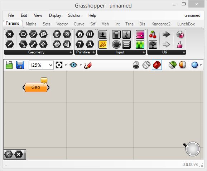Switch to the Kangaroo2 tab
The image size is (207, 171).
[161, 24]
